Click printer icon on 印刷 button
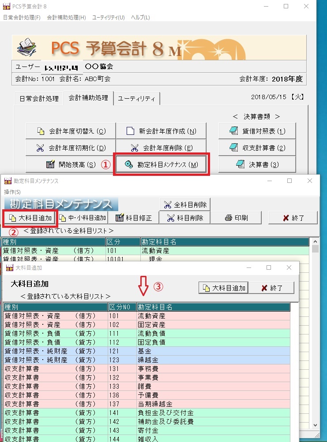 (x=229, y=218)
